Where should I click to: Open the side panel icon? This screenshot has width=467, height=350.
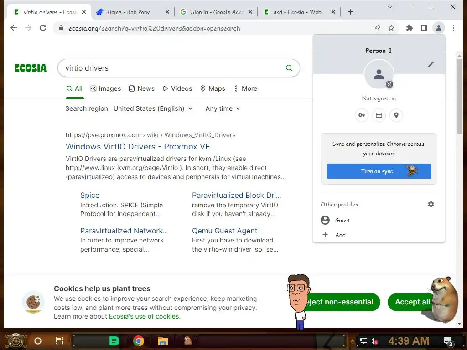[x=424, y=28]
